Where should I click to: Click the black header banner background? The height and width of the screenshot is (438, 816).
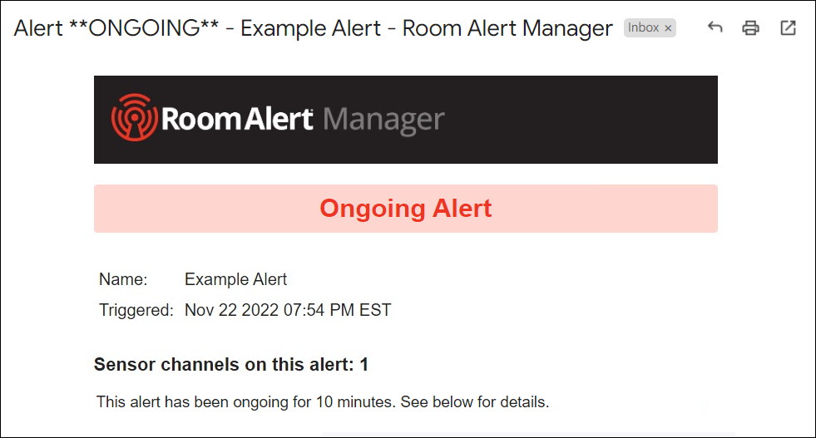[x=572, y=120]
